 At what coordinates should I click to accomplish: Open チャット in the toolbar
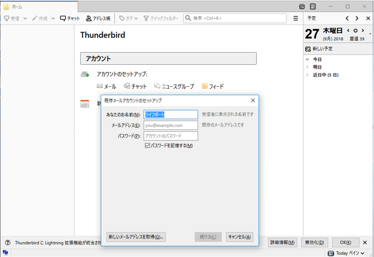(x=69, y=19)
